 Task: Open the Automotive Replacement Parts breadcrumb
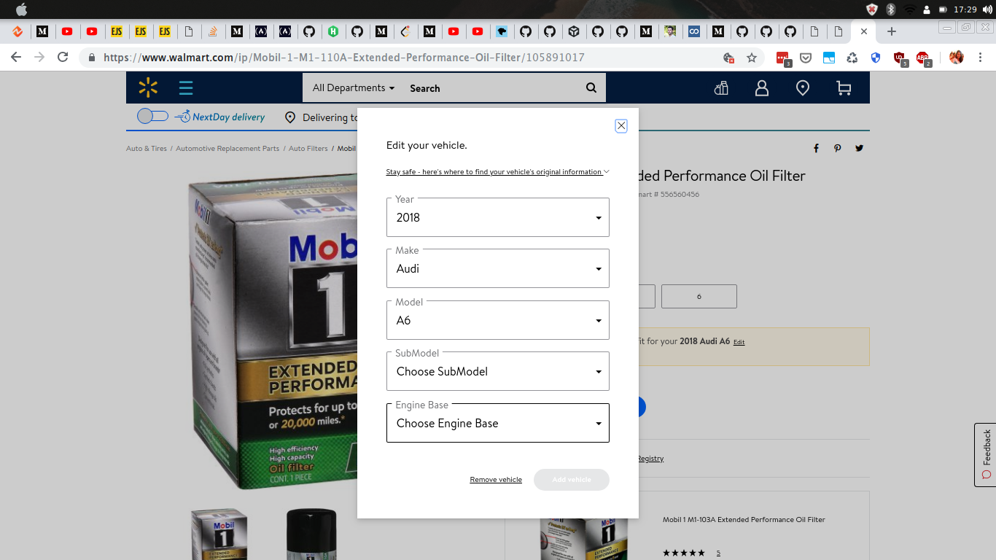click(x=227, y=149)
